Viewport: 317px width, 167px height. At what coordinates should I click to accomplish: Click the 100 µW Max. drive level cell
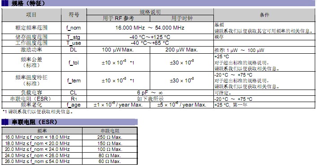[x=118, y=50]
